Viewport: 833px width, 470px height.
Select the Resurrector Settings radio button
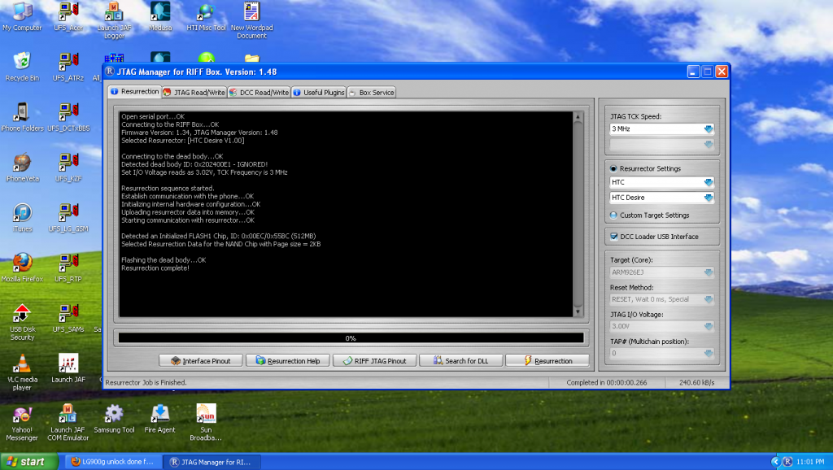pyautogui.click(x=613, y=168)
